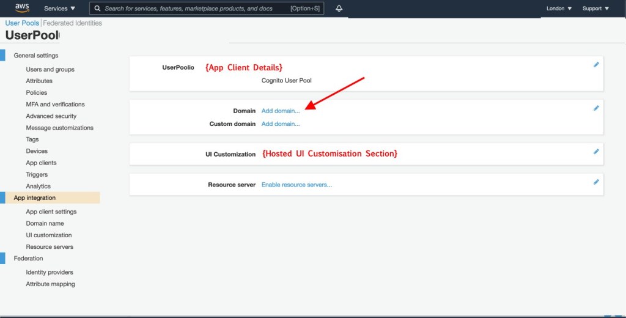Expand the Support menu

(x=595, y=9)
